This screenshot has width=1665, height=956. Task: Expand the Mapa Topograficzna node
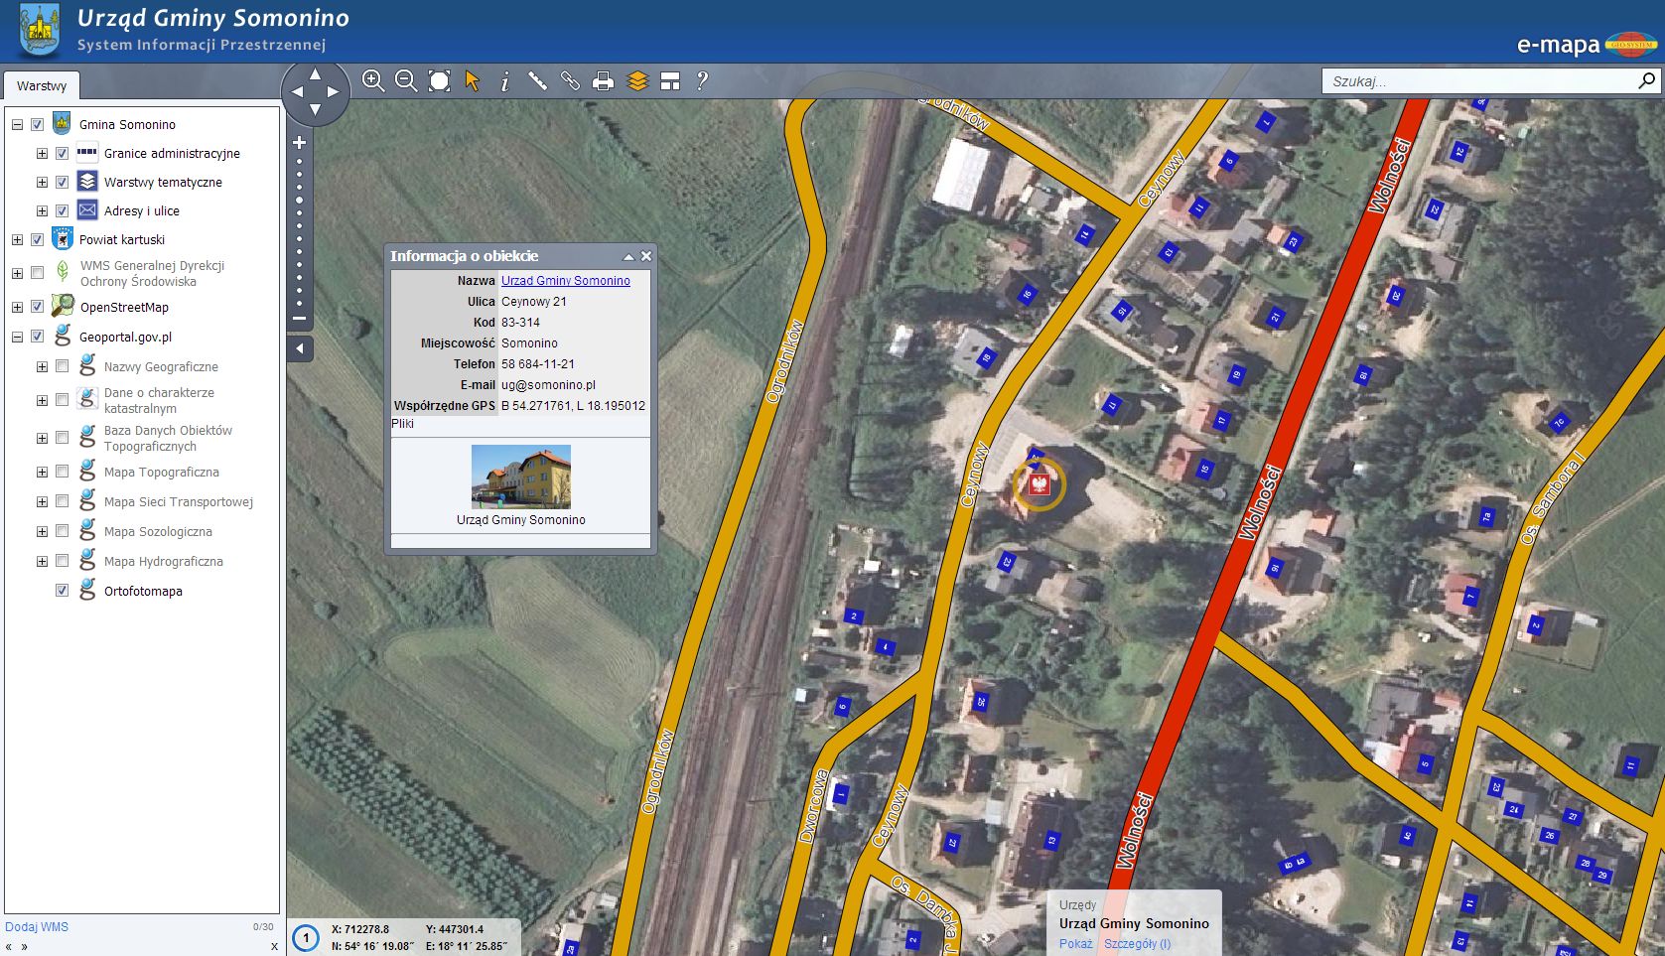(x=42, y=472)
